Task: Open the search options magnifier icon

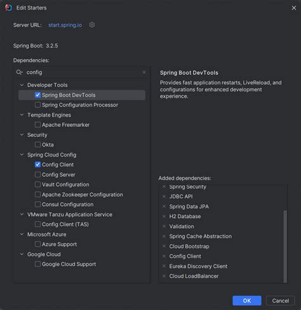Action: [x=19, y=72]
